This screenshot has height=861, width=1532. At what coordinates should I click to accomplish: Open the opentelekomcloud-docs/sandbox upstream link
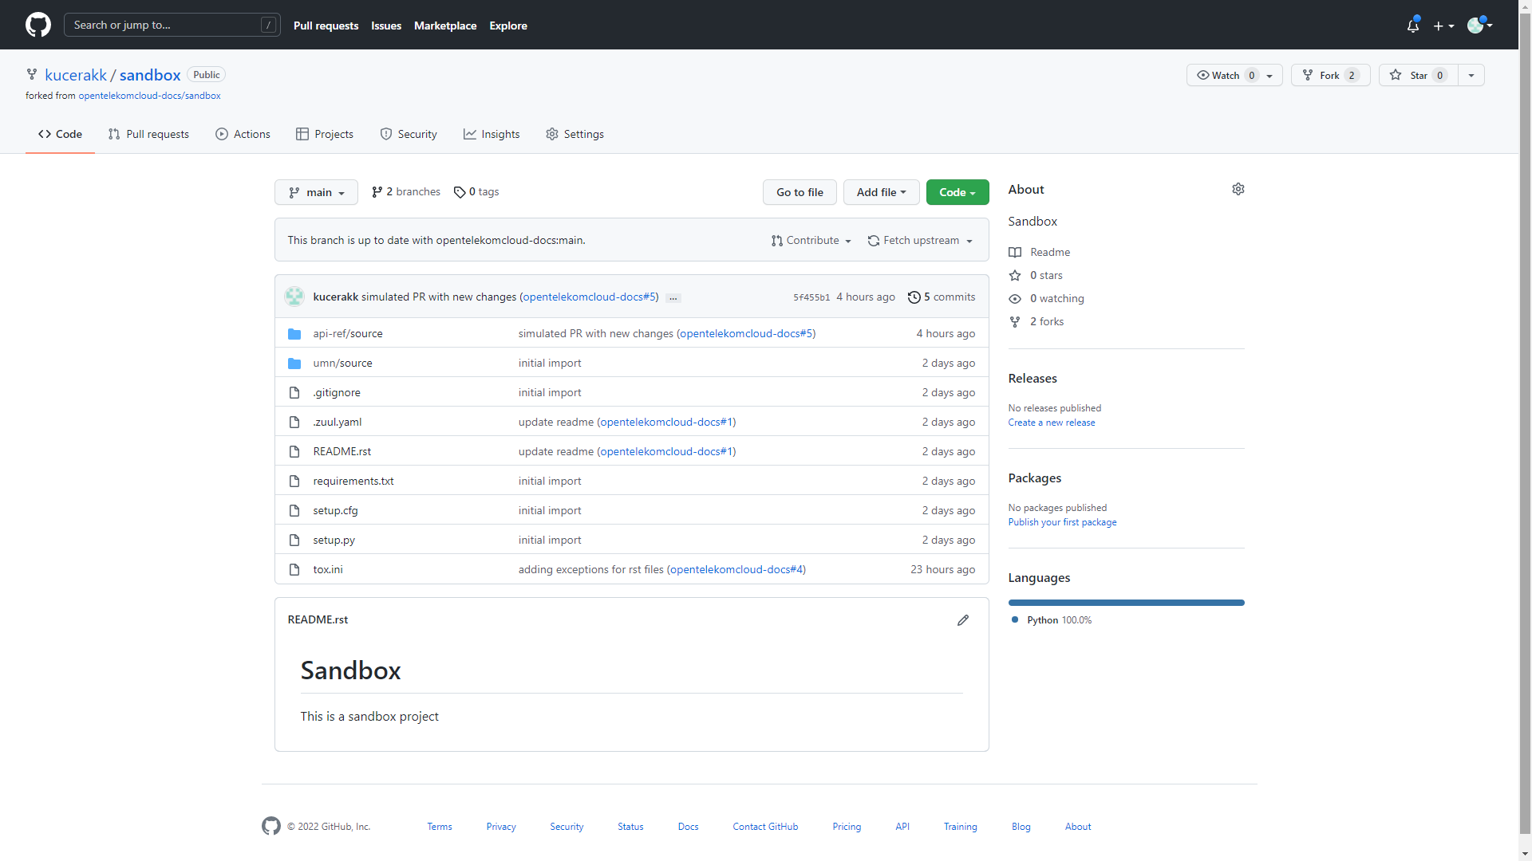click(x=149, y=96)
